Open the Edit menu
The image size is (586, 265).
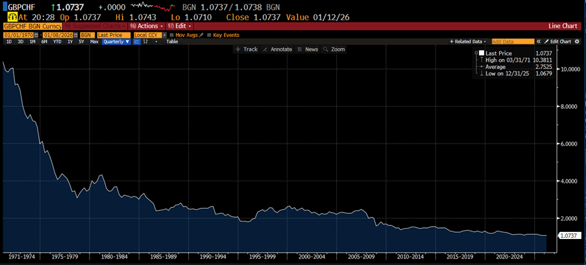(x=177, y=26)
